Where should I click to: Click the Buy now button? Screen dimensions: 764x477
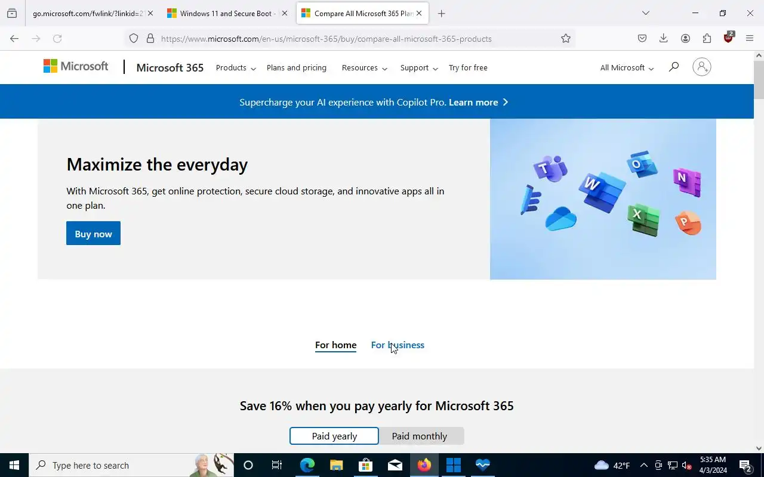[x=93, y=233]
